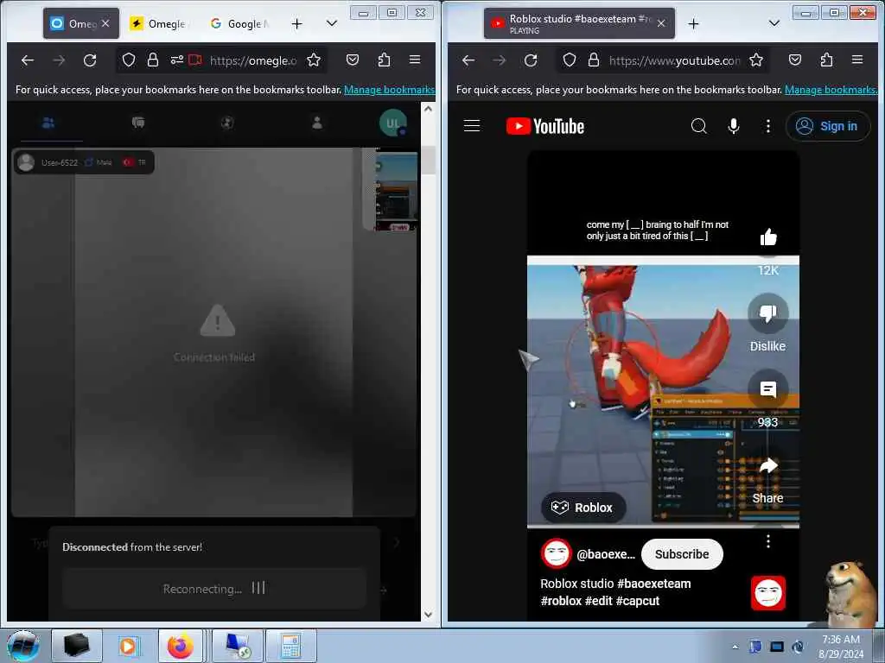
Task: Search YouTube with voice microphone
Action: click(x=733, y=126)
